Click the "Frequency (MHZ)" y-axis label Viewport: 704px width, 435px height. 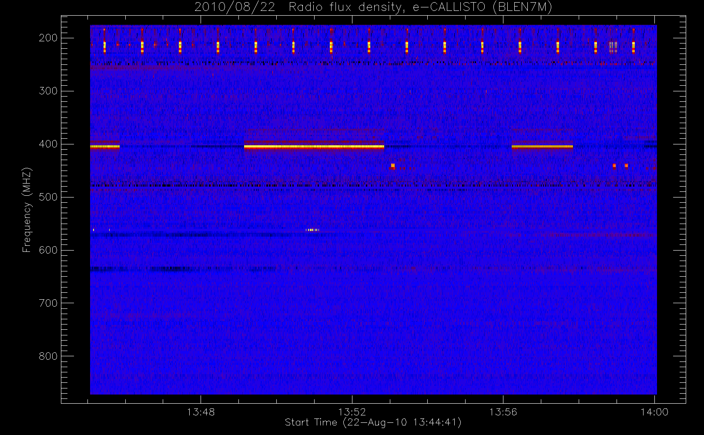(27, 210)
